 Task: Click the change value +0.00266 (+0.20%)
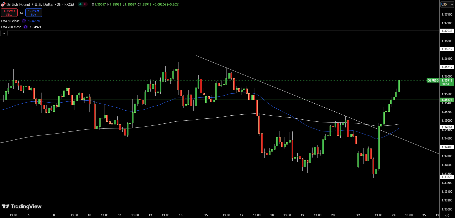click(166, 5)
